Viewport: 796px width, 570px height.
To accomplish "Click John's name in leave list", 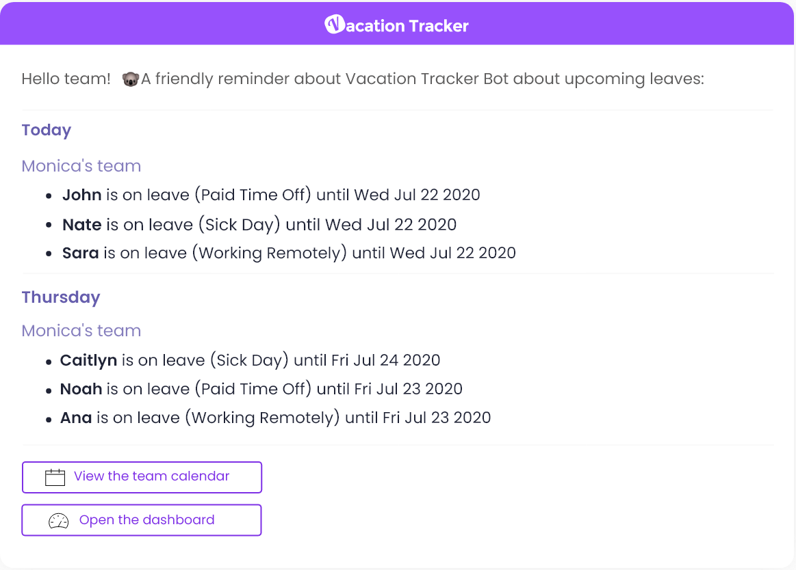I will [x=81, y=195].
